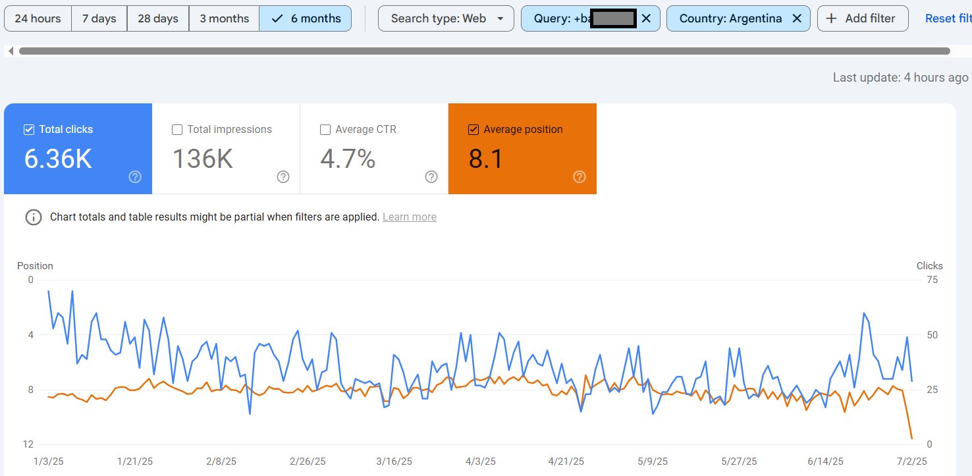Uncheck the Average position checkbox
Screen dimensions: 972x476
473,130
